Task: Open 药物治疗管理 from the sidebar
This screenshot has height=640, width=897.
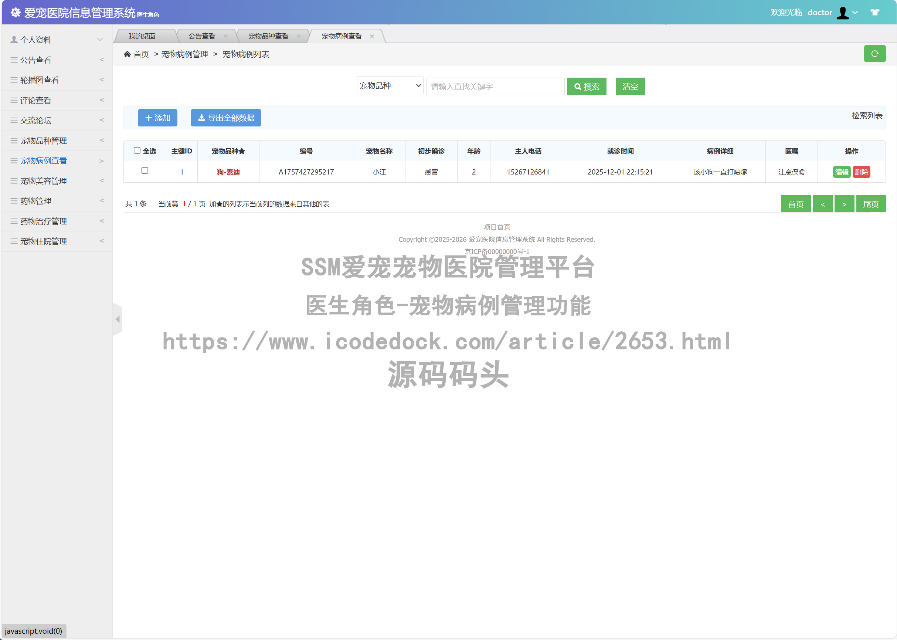Action: click(43, 221)
